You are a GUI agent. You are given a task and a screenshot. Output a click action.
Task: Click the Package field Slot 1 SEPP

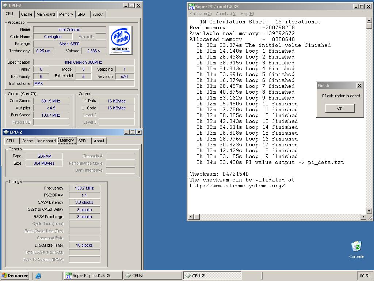click(x=69, y=44)
